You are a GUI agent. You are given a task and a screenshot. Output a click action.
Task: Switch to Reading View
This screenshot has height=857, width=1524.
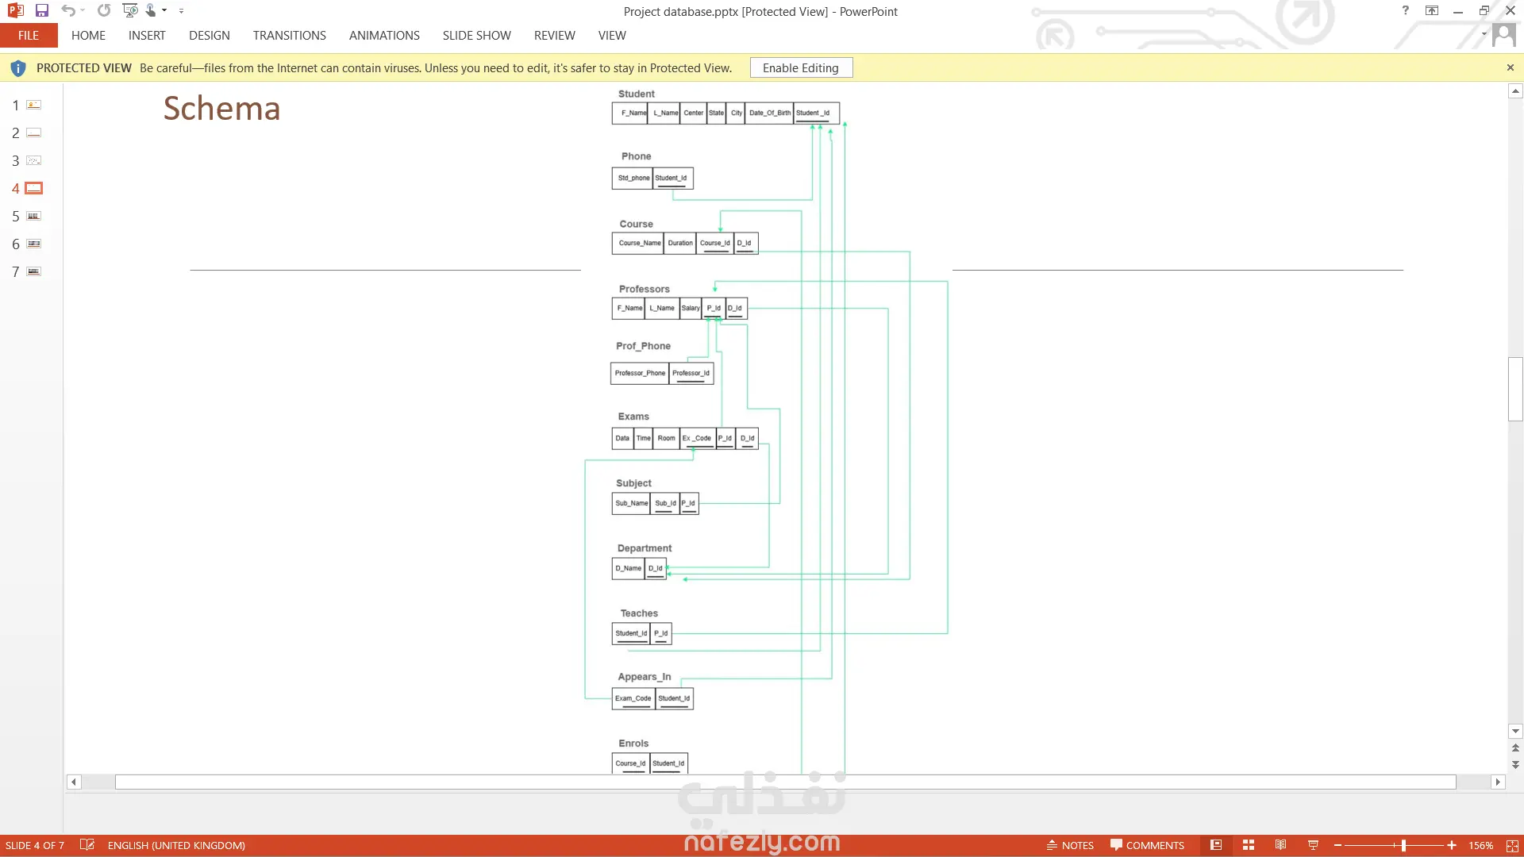tap(1280, 845)
